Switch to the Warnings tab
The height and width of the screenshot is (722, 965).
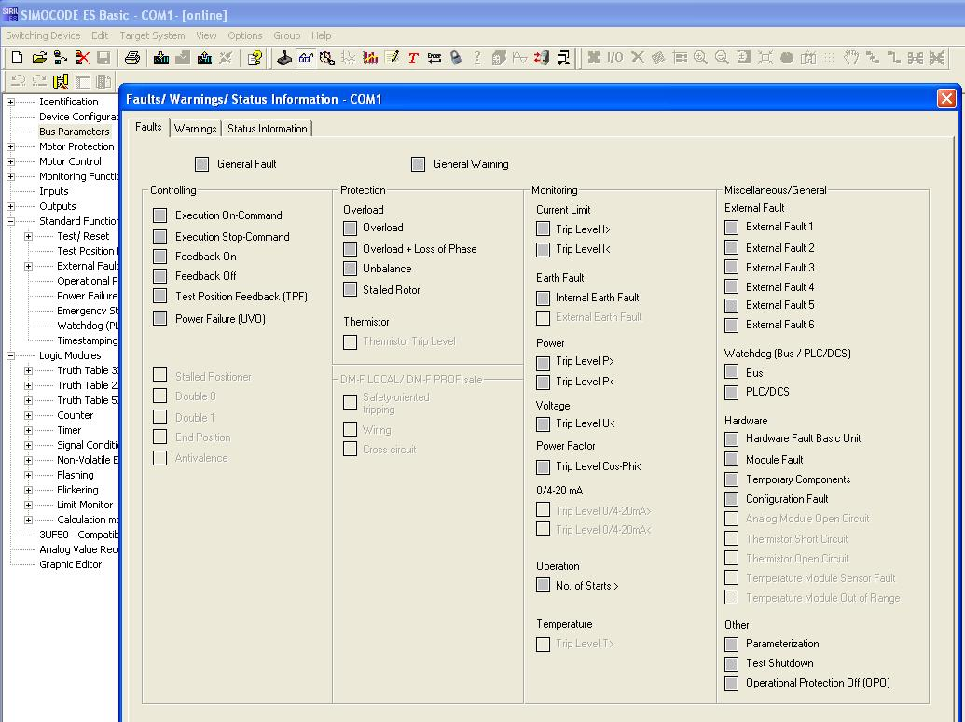pos(195,129)
